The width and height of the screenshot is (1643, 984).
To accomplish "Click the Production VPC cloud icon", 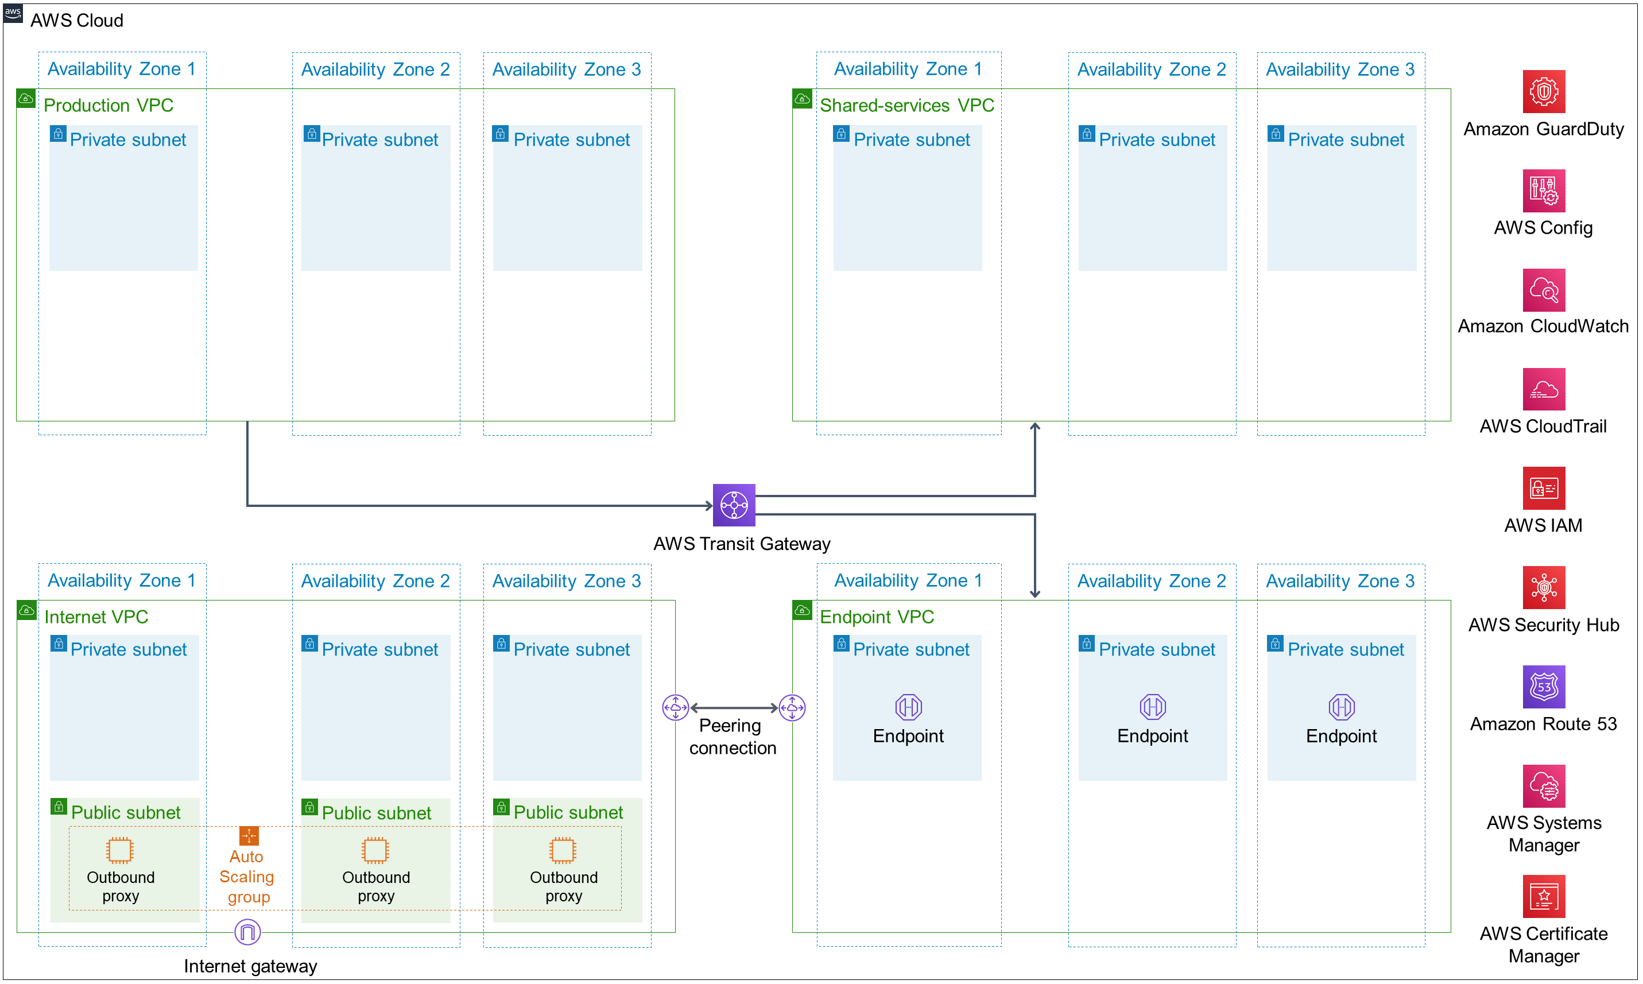I will click(26, 99).
